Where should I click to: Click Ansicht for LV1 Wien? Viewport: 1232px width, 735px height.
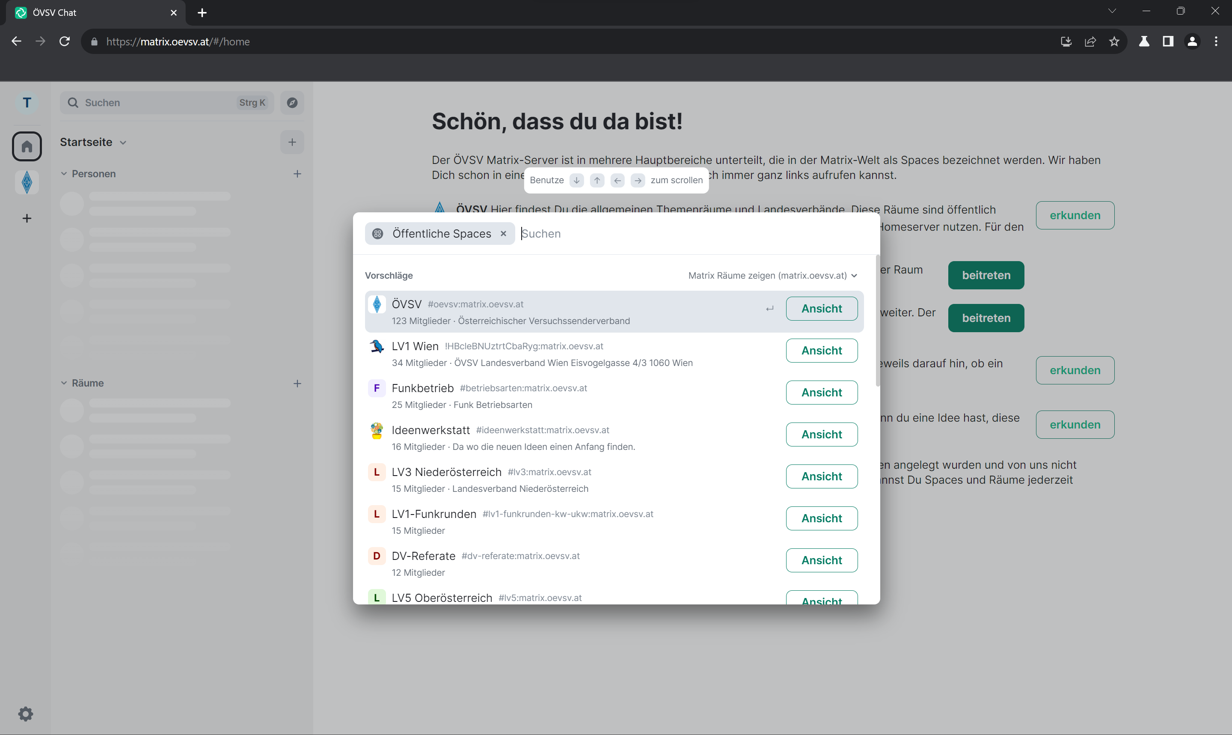click(x=822, y=351)
